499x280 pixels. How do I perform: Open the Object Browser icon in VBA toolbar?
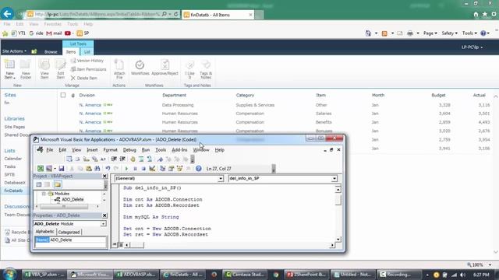[x=180, y=169]
